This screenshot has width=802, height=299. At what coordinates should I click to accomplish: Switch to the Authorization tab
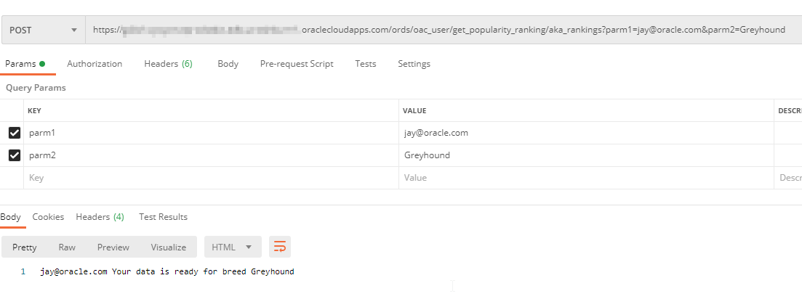tap(95, 64)
